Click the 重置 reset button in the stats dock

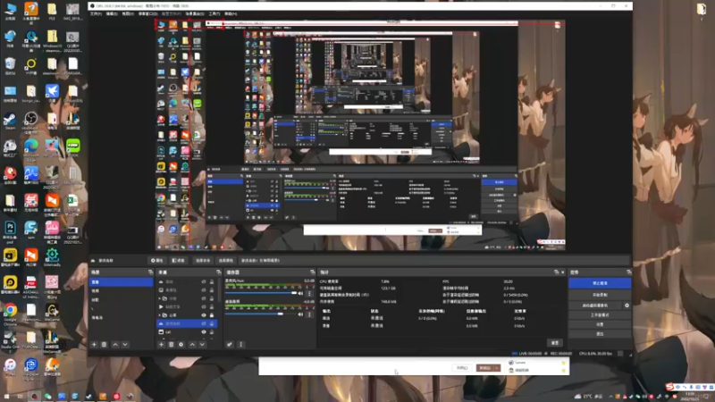click(x=555, y=343)
